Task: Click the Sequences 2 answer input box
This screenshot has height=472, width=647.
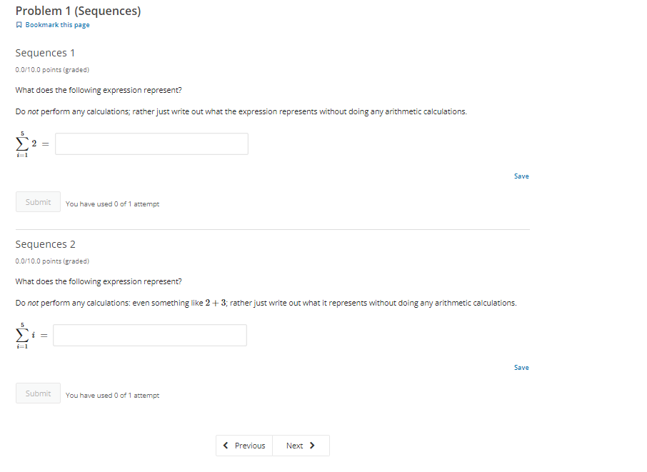Action: [149, 335]
